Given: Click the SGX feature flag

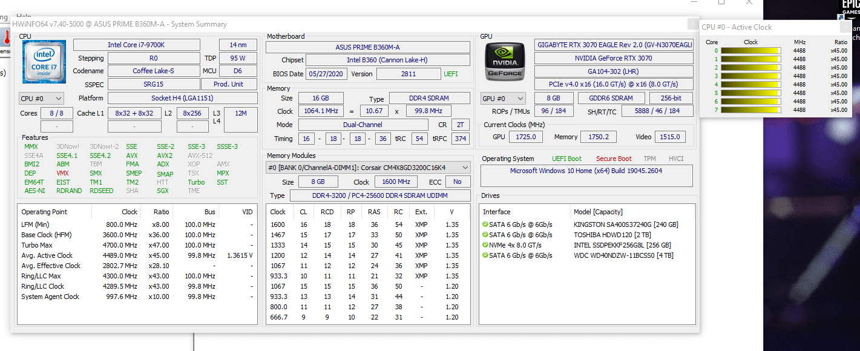Looking at the screenshot, I should click(x=163, y=191).
